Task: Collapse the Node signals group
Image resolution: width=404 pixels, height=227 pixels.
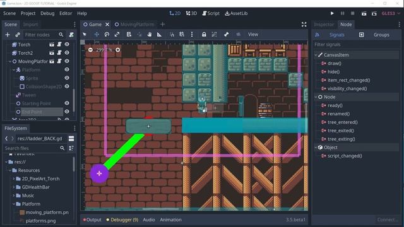Action: 316,97
